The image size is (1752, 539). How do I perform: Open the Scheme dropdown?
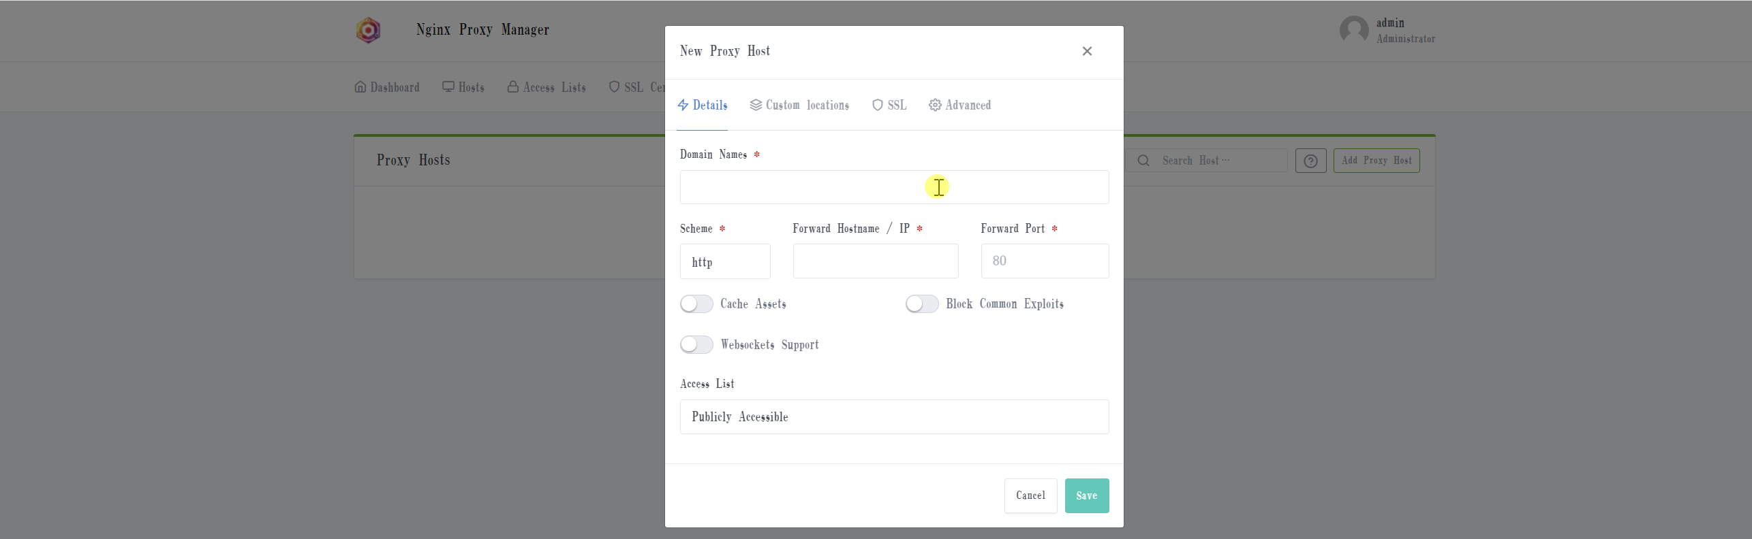pyautogui.click(x=724, y=262)
